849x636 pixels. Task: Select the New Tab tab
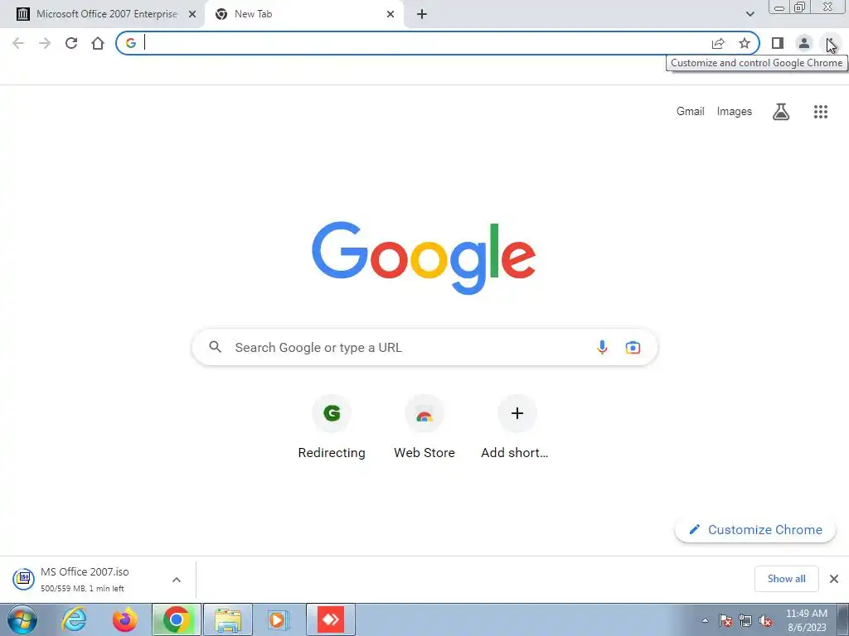pos(303,14)
